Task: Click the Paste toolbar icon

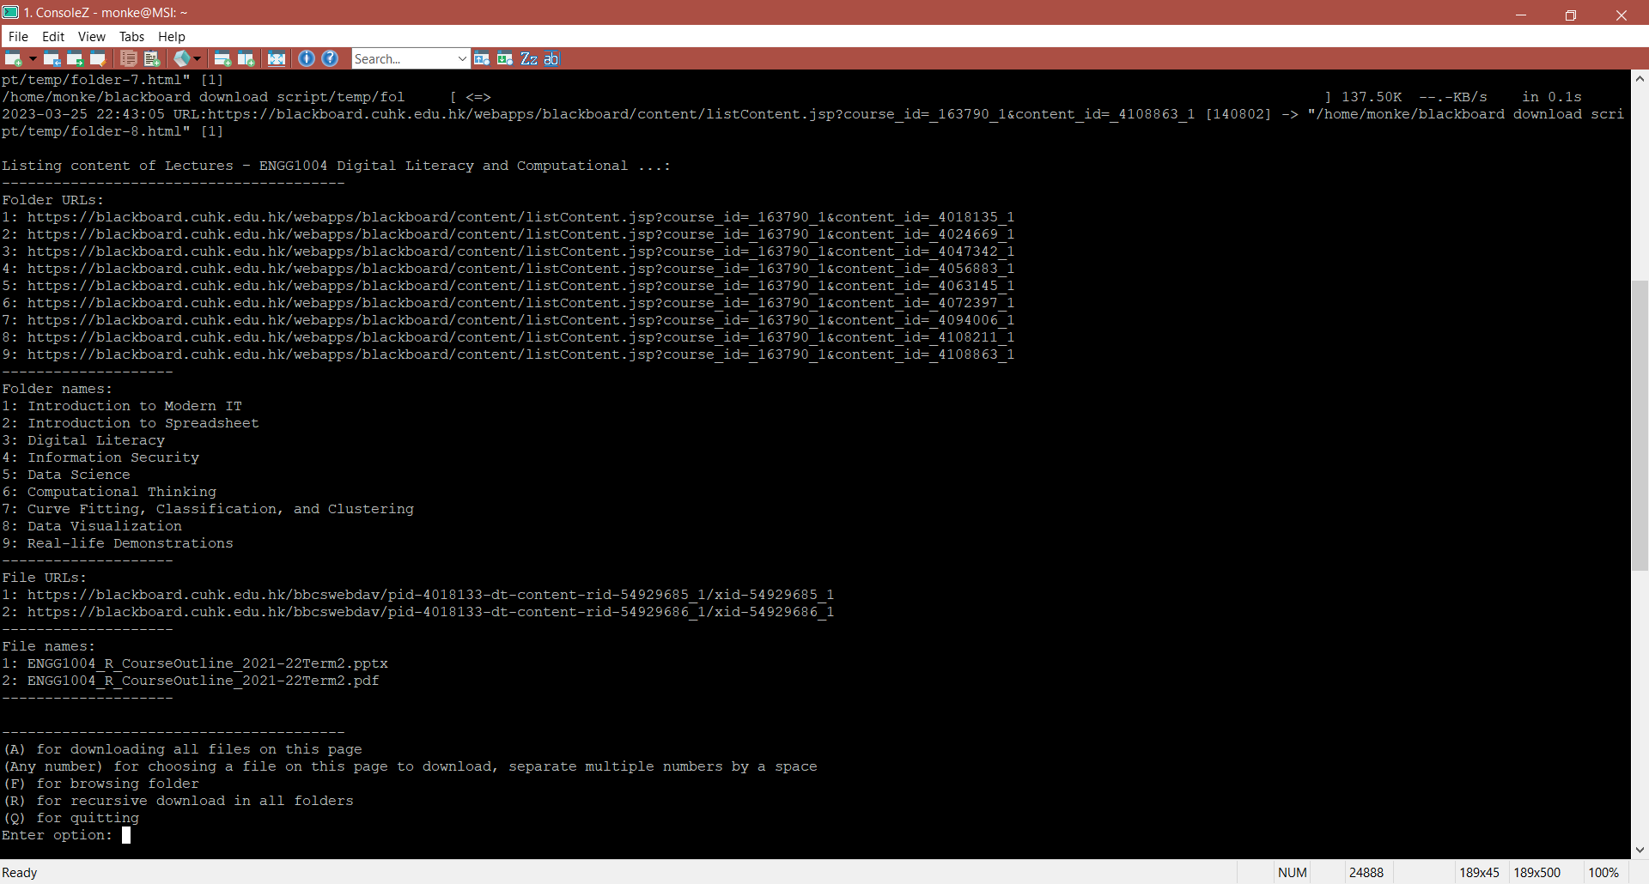Action: tap(152, 58)
